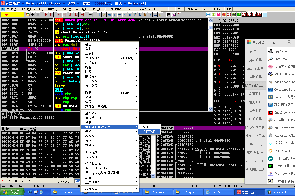
Task: Open the handles window with the h button
Action: (125, 15)
